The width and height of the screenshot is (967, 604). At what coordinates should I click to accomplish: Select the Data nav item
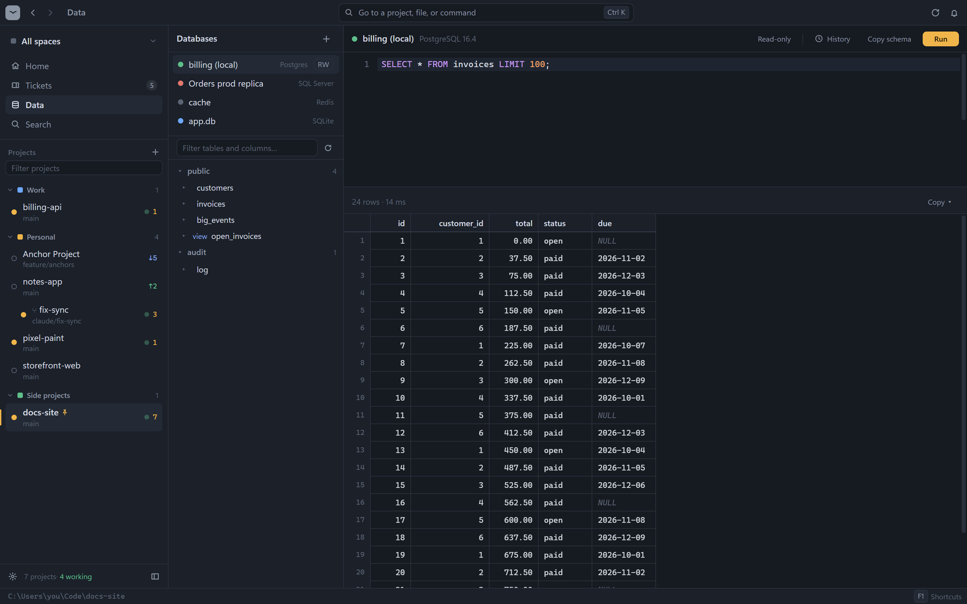pos(84,105)
